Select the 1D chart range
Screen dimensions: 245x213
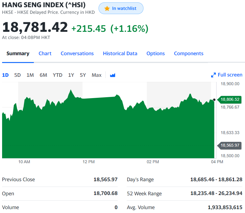(x=5, y=75)
